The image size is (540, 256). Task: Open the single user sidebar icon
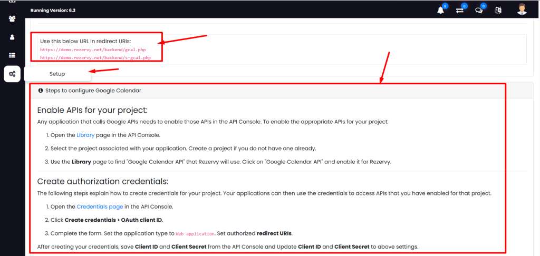pyautogui.click(x=12, y=37)
